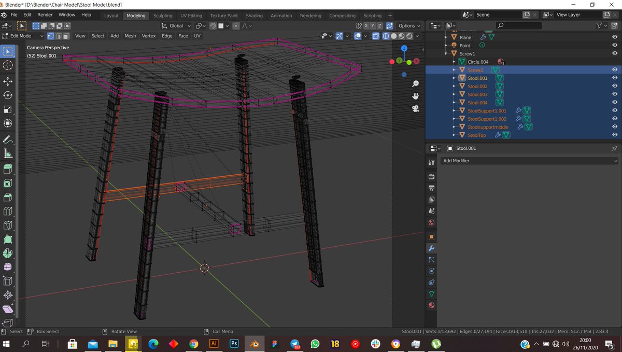
Task: Hide Screw2 using its eye toggle
Action: (615, 69)
